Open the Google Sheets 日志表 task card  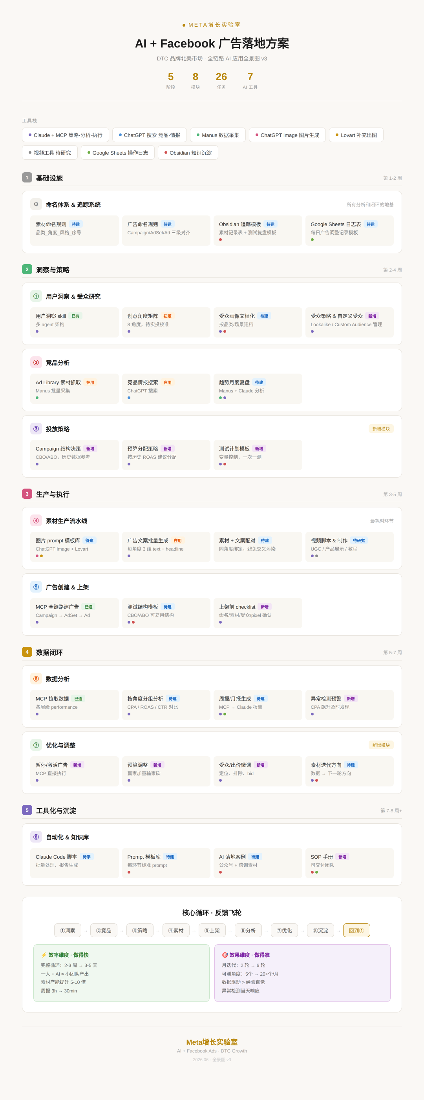click(x=349, y=231)
